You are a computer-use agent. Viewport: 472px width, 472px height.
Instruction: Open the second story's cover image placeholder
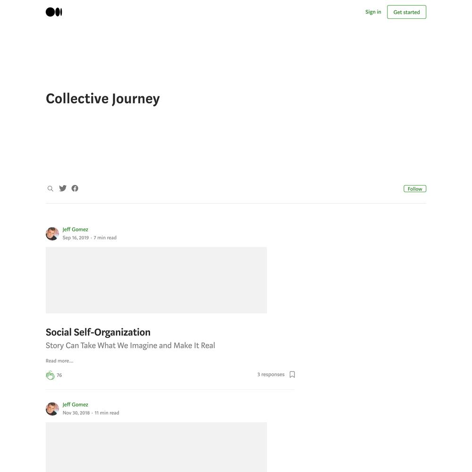click(x=156, y=447)
